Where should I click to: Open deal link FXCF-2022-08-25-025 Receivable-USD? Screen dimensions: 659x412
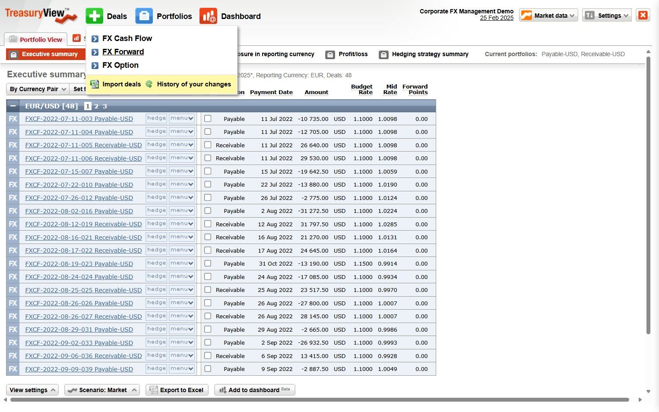[83, 290]
